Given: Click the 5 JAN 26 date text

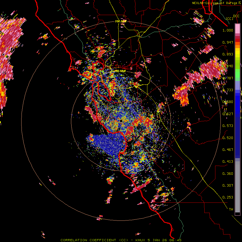Looking at the screenshot, I should point(158,240).
